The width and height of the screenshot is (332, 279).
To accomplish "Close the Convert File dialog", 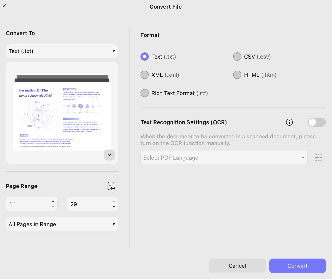I will point(4,6).
